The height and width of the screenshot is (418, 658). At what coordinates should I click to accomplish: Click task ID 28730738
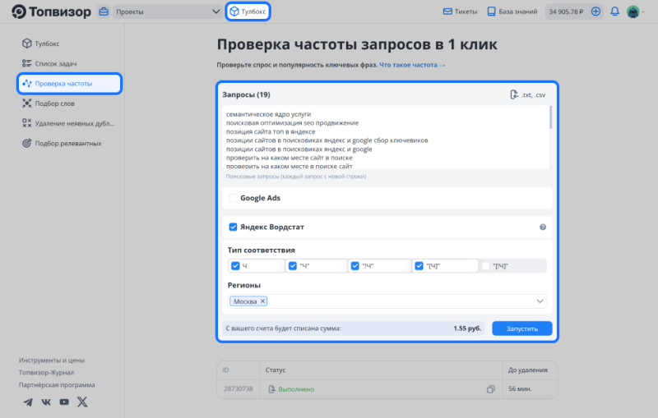[x=238, y=388]
